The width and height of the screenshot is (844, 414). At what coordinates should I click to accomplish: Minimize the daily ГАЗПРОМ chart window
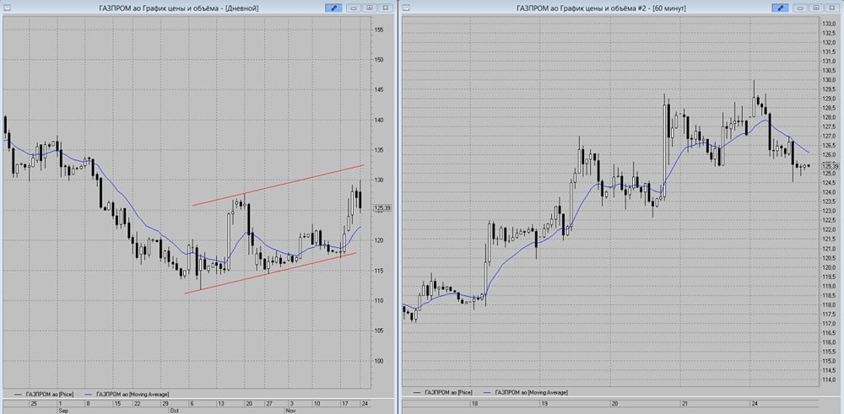pos(354,8)
